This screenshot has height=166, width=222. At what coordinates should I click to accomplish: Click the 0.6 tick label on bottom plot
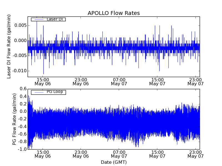coord(23,89)
